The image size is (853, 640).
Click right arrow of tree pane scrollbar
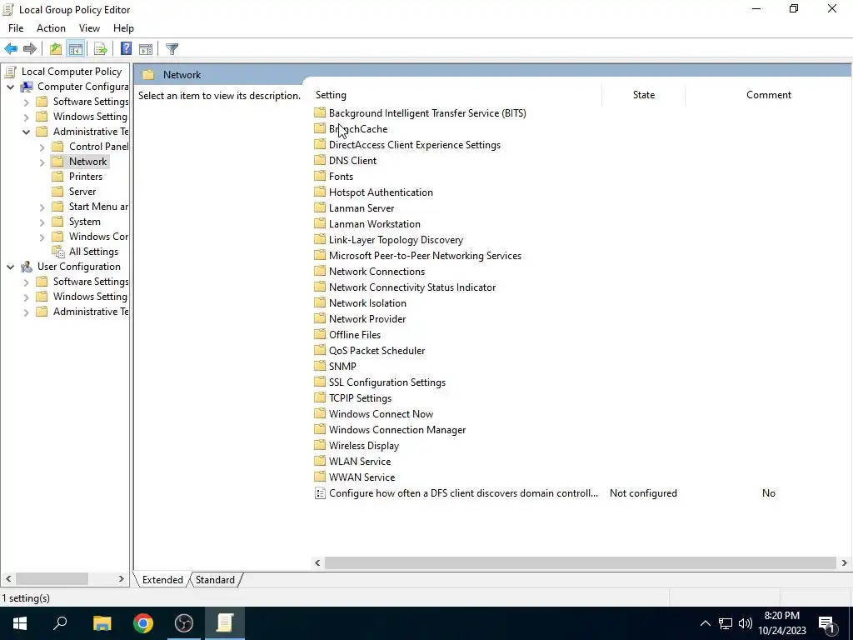point(122,578)
